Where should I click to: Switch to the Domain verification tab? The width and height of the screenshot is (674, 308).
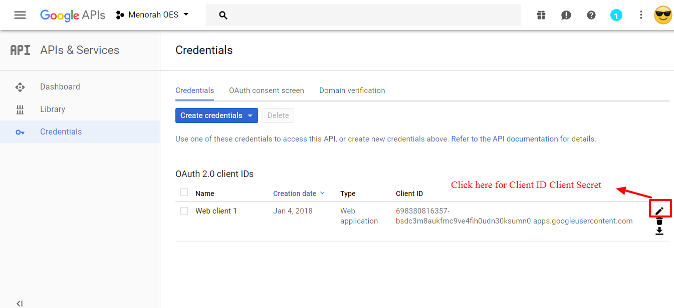coord(352,90)
